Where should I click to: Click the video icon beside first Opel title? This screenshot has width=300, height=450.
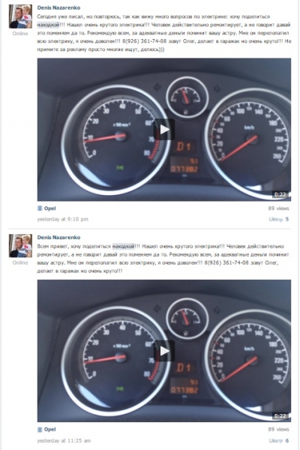point(40,208)
